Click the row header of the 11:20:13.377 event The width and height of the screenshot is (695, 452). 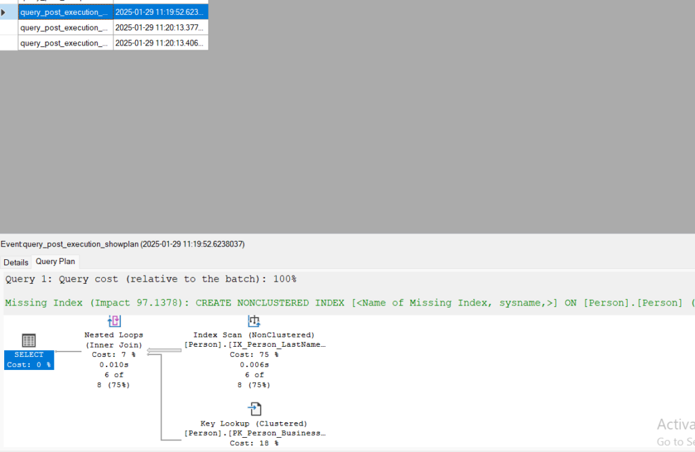click(x=9, y=27)
